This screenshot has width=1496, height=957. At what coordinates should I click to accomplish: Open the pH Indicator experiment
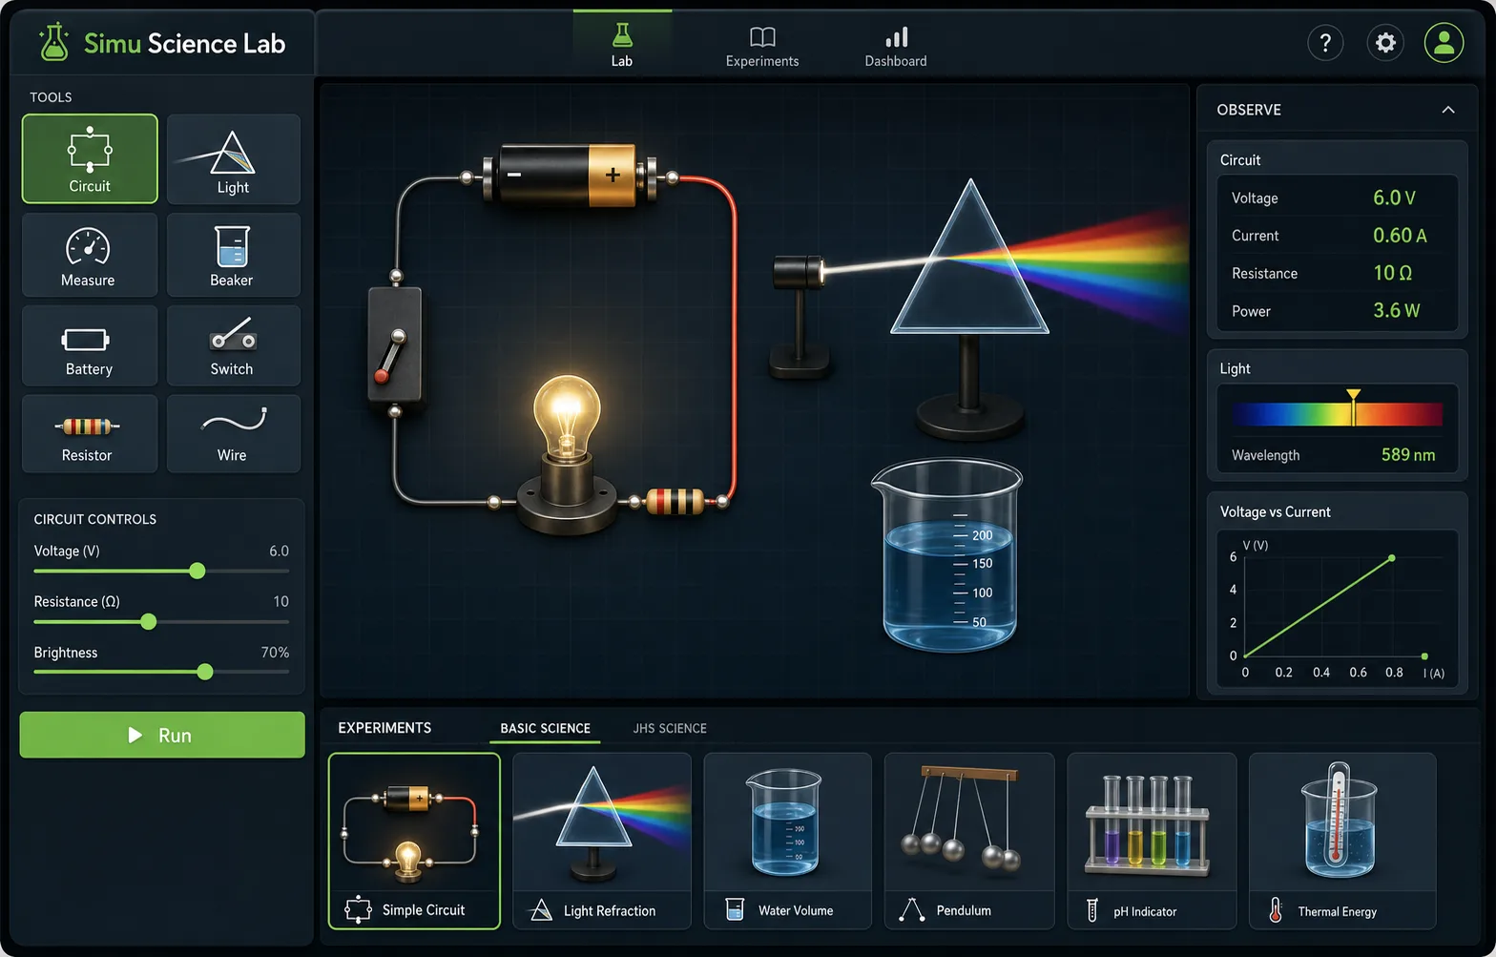click(x=1152, y=841)
